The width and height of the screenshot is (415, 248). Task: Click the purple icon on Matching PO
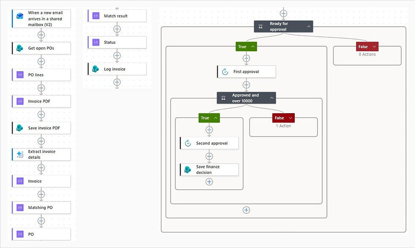pyautogui.click(x=20, y=207)
